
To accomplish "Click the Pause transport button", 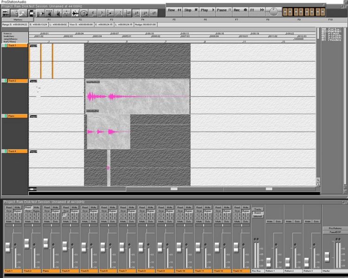I will 223,10.
